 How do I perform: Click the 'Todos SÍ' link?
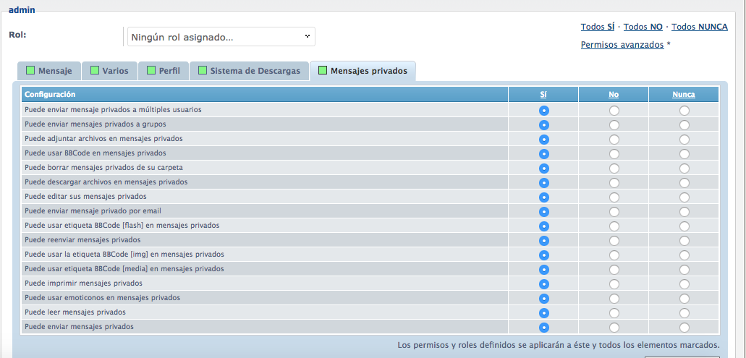[x=597, y=27]
